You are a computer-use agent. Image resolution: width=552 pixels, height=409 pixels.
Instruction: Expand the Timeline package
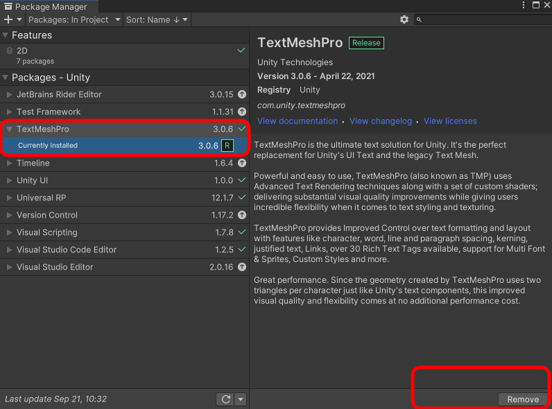click(10, 163)
